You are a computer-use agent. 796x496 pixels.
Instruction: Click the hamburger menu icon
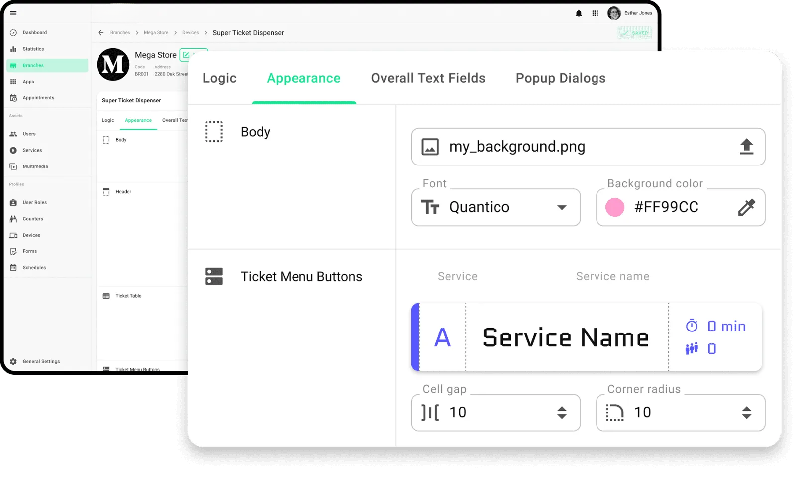pos(13,13)
